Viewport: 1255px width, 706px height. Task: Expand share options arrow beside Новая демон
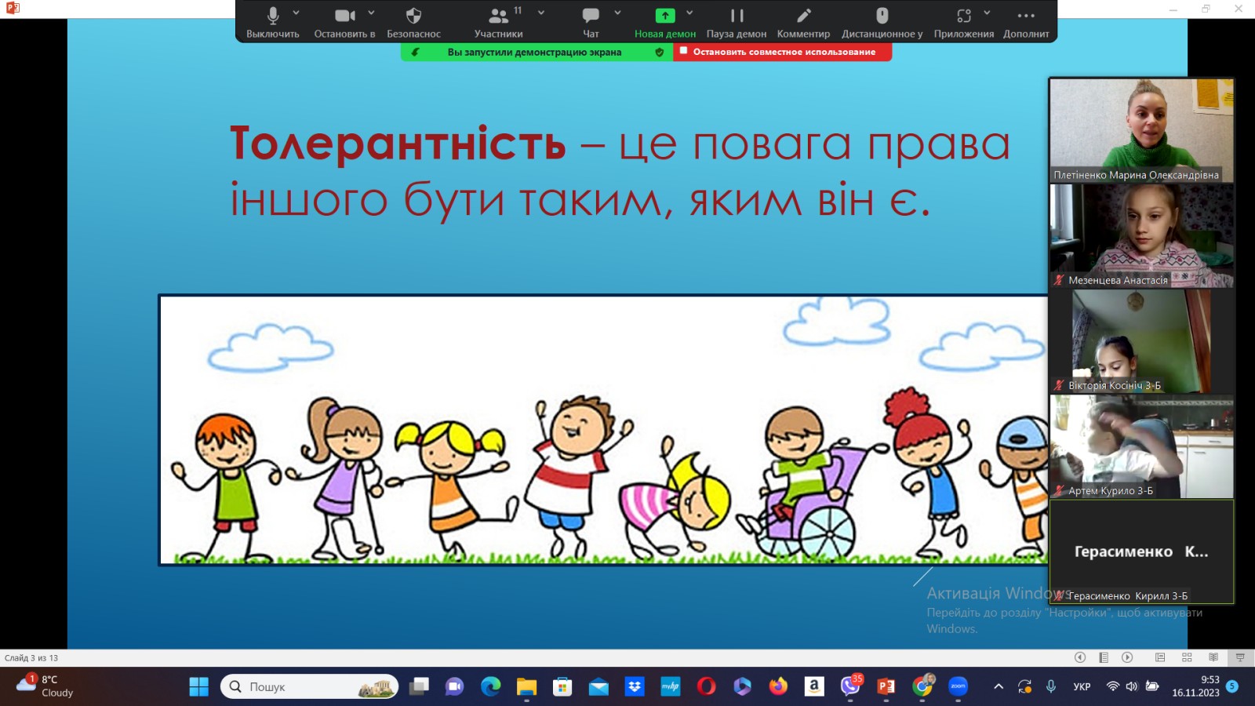pyautogui.click(x=689, y=13)
